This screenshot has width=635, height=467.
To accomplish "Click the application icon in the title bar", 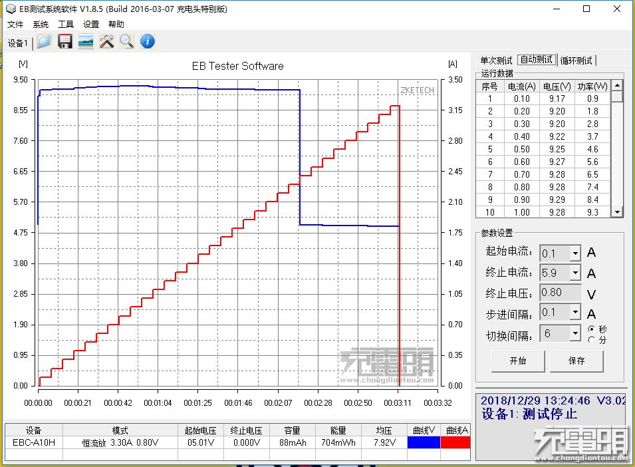I will (x=11, y=9).
